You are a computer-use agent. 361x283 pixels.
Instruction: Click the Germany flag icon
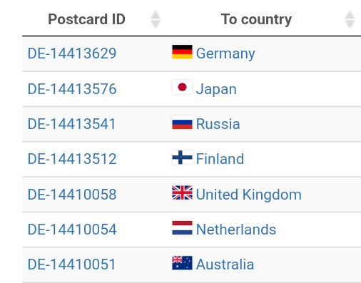click(182, 52)
